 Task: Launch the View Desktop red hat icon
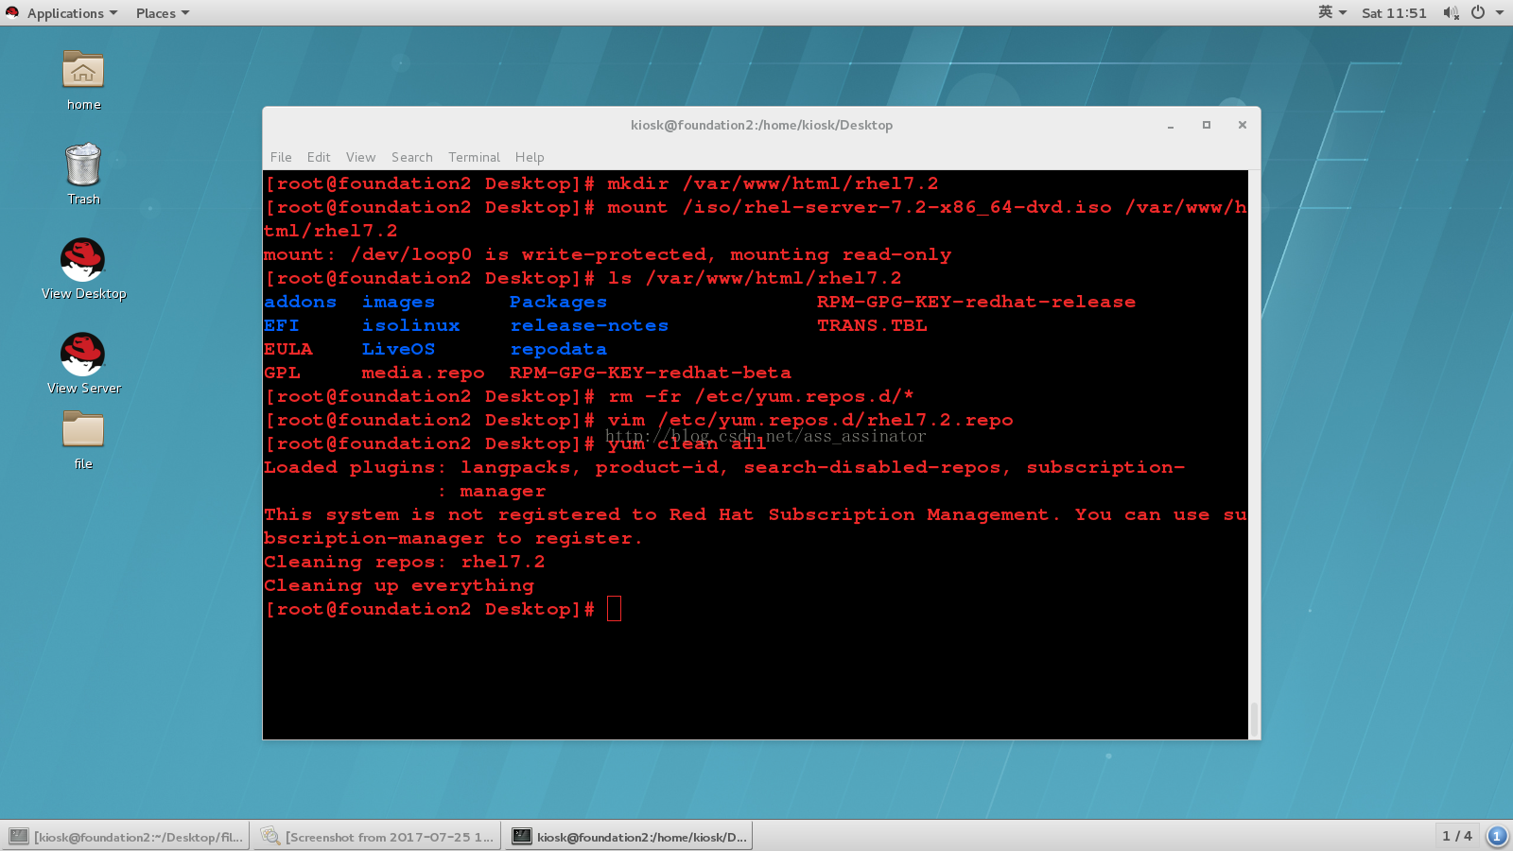pyautogui.click(x=83, y=259)
